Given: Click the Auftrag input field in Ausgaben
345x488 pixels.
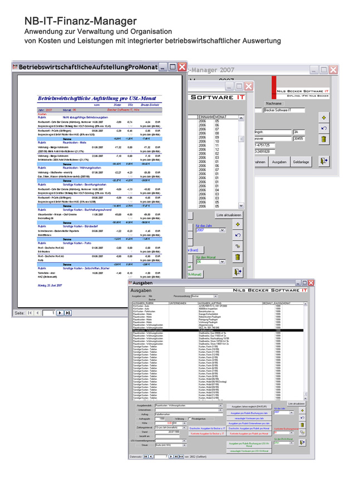Looking at the screenshot, I should coord(189,414).
